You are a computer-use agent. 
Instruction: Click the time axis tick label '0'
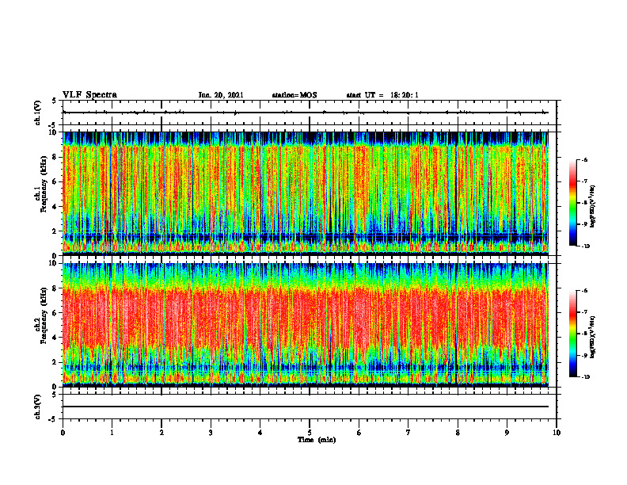tap(63, 433)
